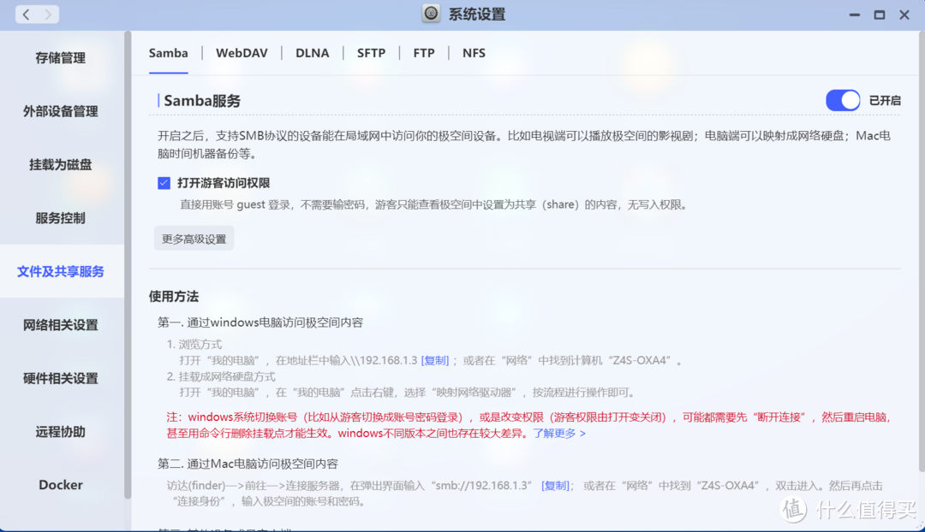Open the SFTP tab

(371, 53)
